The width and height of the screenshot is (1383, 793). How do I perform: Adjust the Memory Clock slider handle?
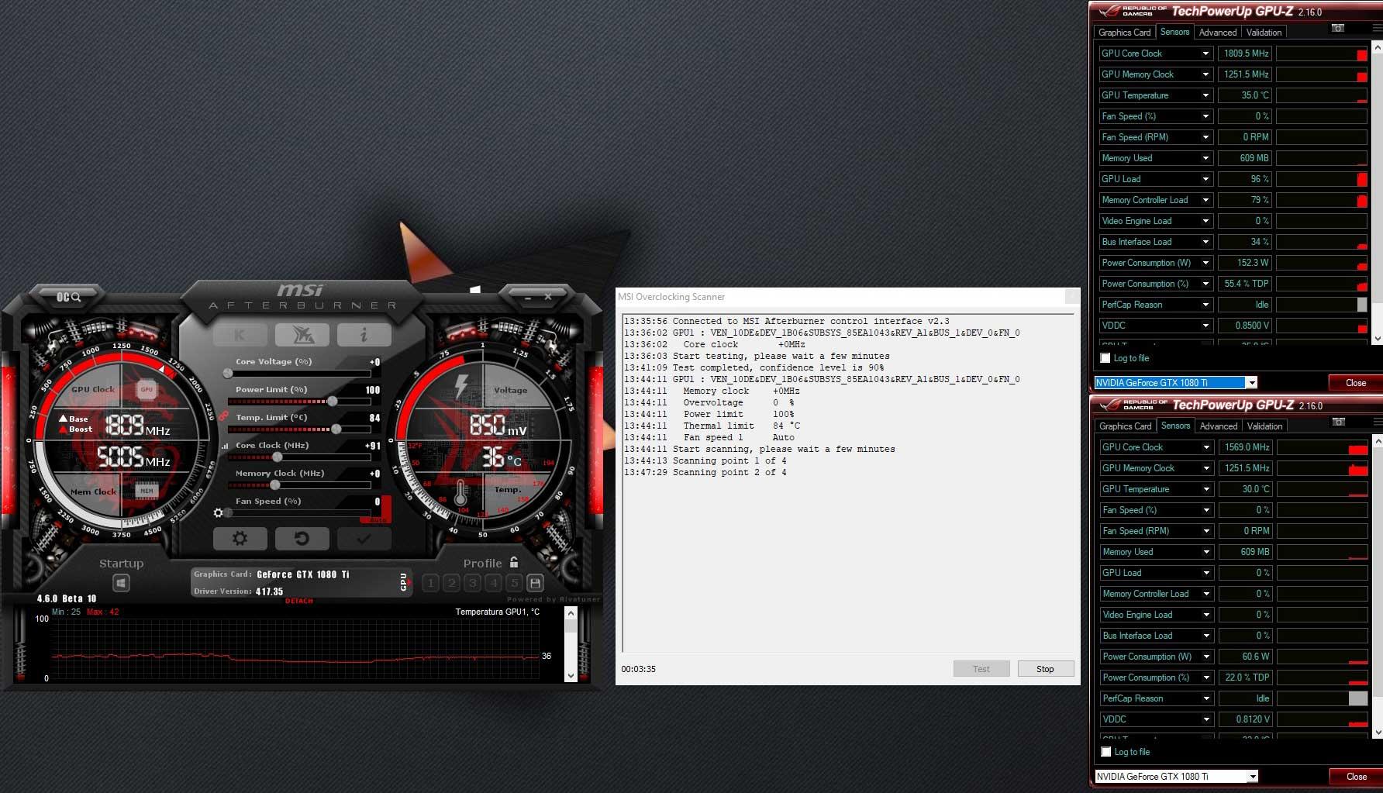pyautogui.click(x=275, y=485)
